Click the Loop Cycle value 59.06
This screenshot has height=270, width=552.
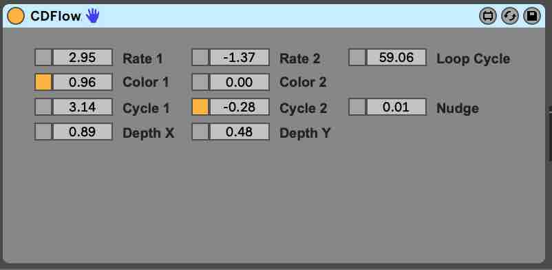[x=396, y=57]
